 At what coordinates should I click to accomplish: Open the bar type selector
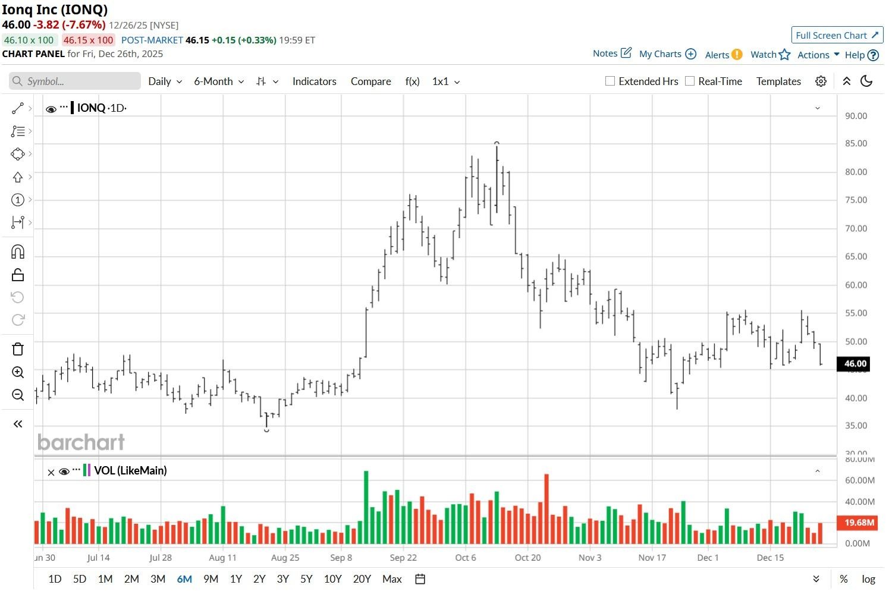267,81
